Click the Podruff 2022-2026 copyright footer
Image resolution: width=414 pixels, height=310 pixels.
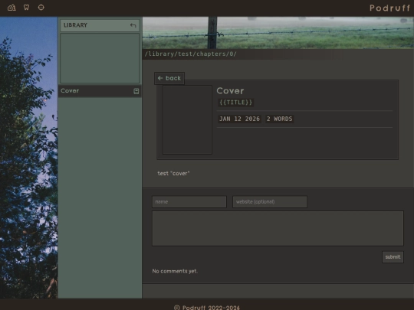(x=207, y=308)
